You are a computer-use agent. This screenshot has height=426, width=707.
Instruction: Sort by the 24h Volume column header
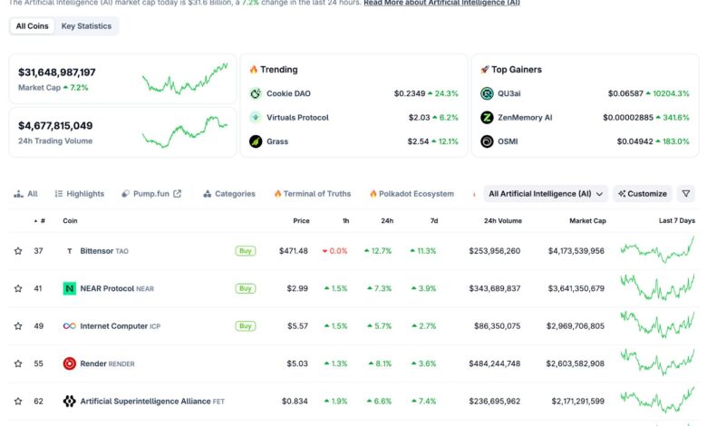point(503,221)
